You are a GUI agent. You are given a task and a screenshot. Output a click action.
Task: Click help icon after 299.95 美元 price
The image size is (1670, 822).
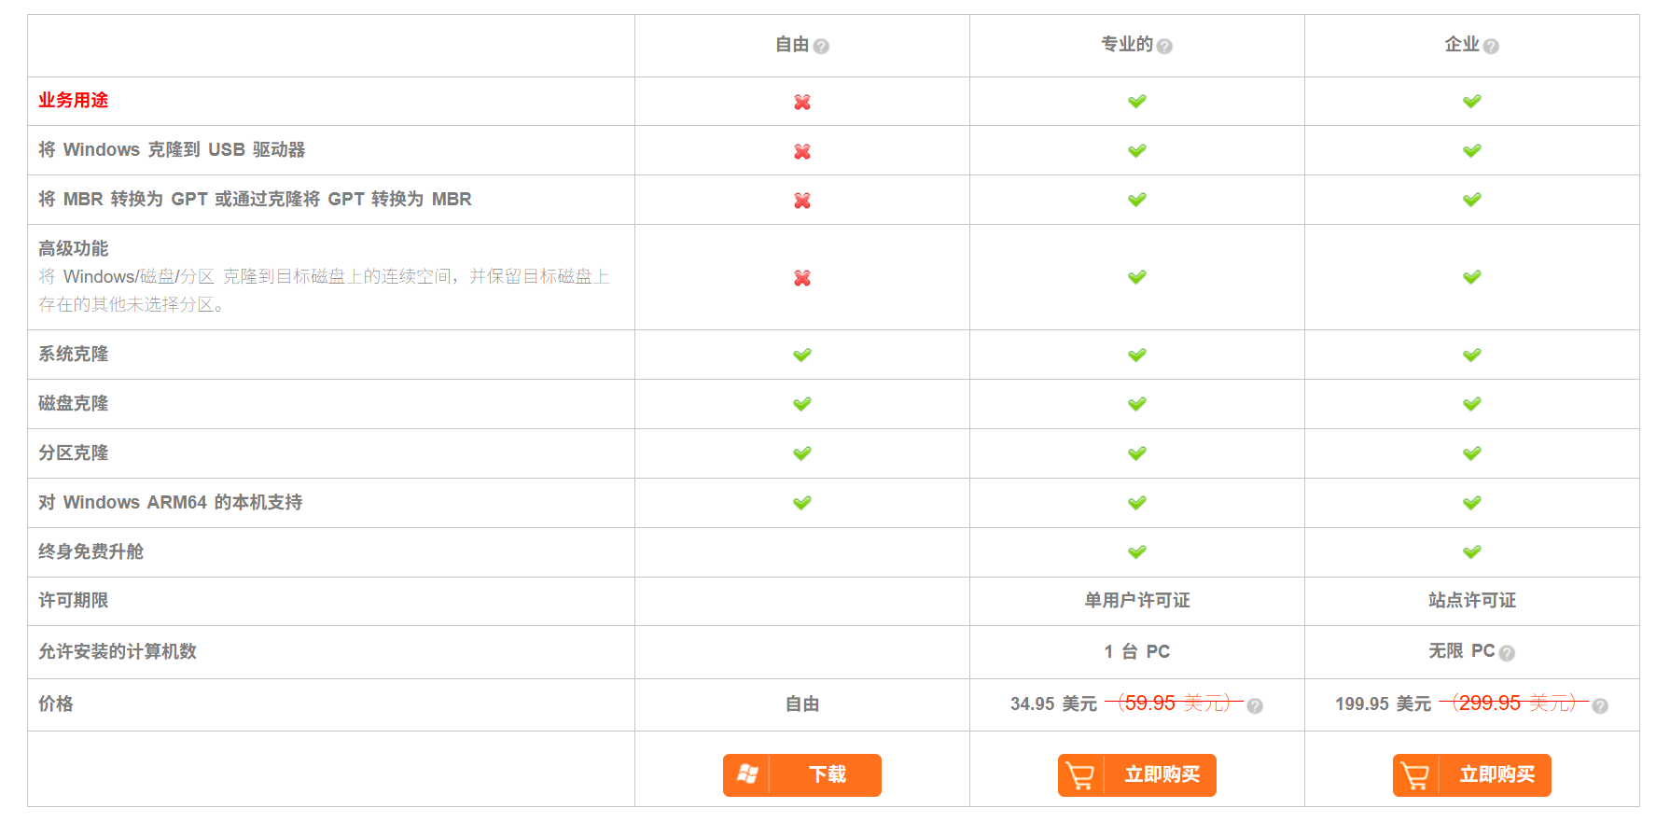[x=1600, y=705]
